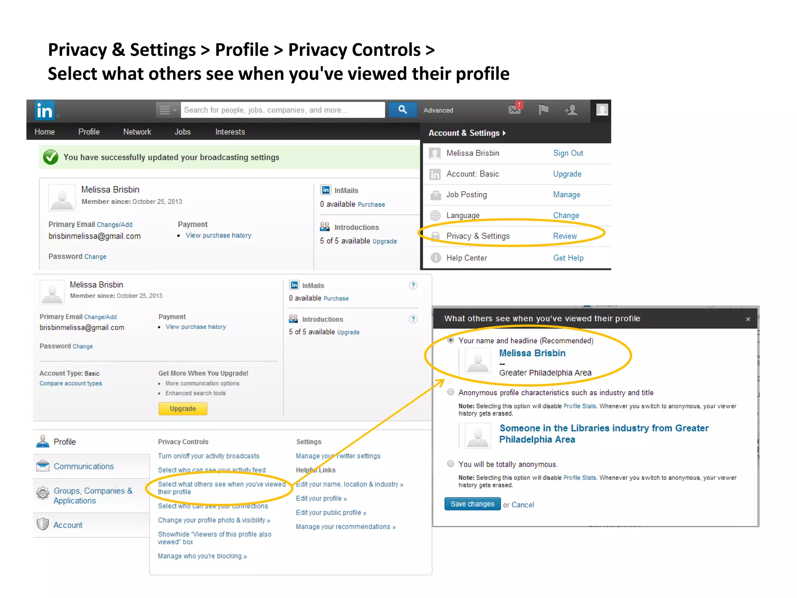The width and height of the screenshot is (797, 598).
Task: Open the search category menu icon
Action: coord(168,110)
